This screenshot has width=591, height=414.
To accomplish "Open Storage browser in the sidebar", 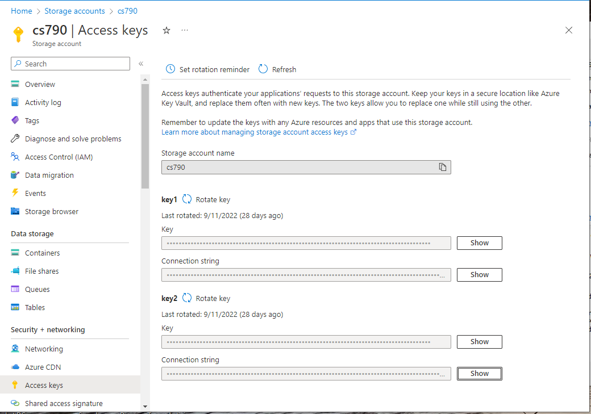I will tap(51, 211).
